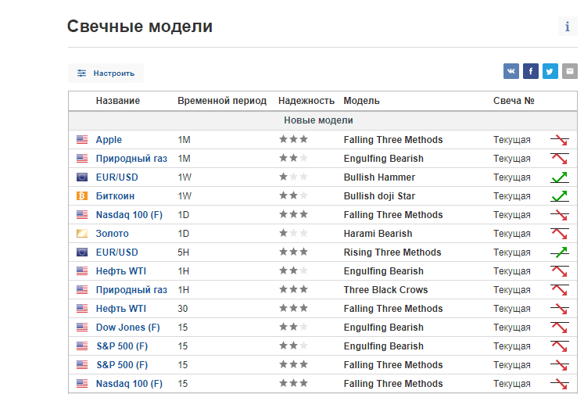Open S&P 500 (F) Engulfing Bearish row link
The image size is (584, 394).
[122, 346]
